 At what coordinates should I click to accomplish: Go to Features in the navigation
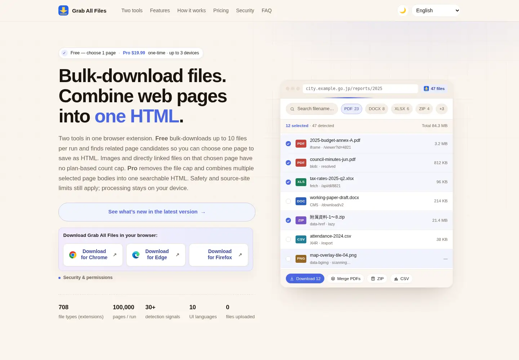tap(160, 10)
